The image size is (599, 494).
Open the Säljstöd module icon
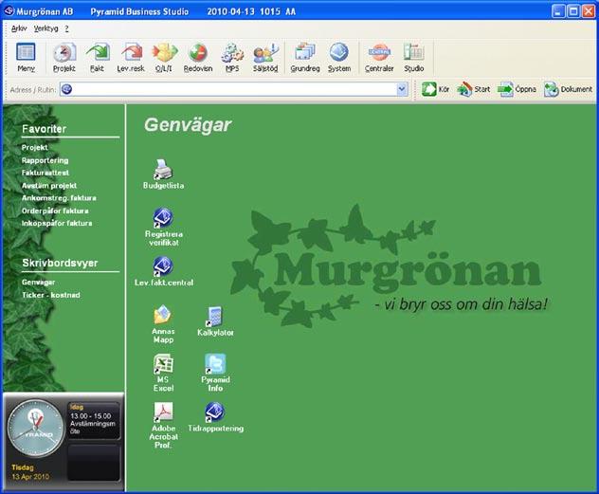point(265,57)
